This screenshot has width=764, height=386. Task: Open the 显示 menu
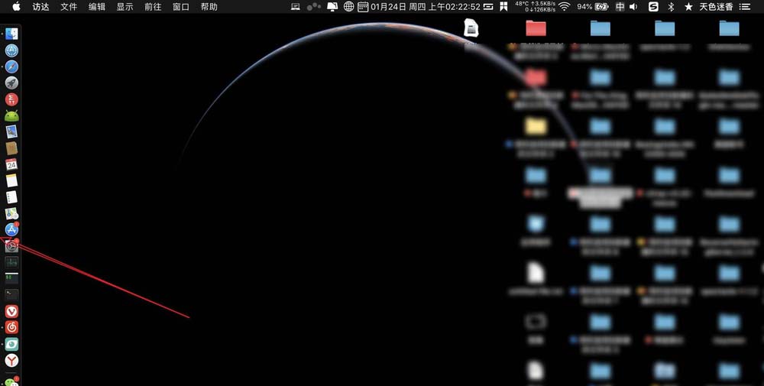pyautogui.click(x=125, y=7)
